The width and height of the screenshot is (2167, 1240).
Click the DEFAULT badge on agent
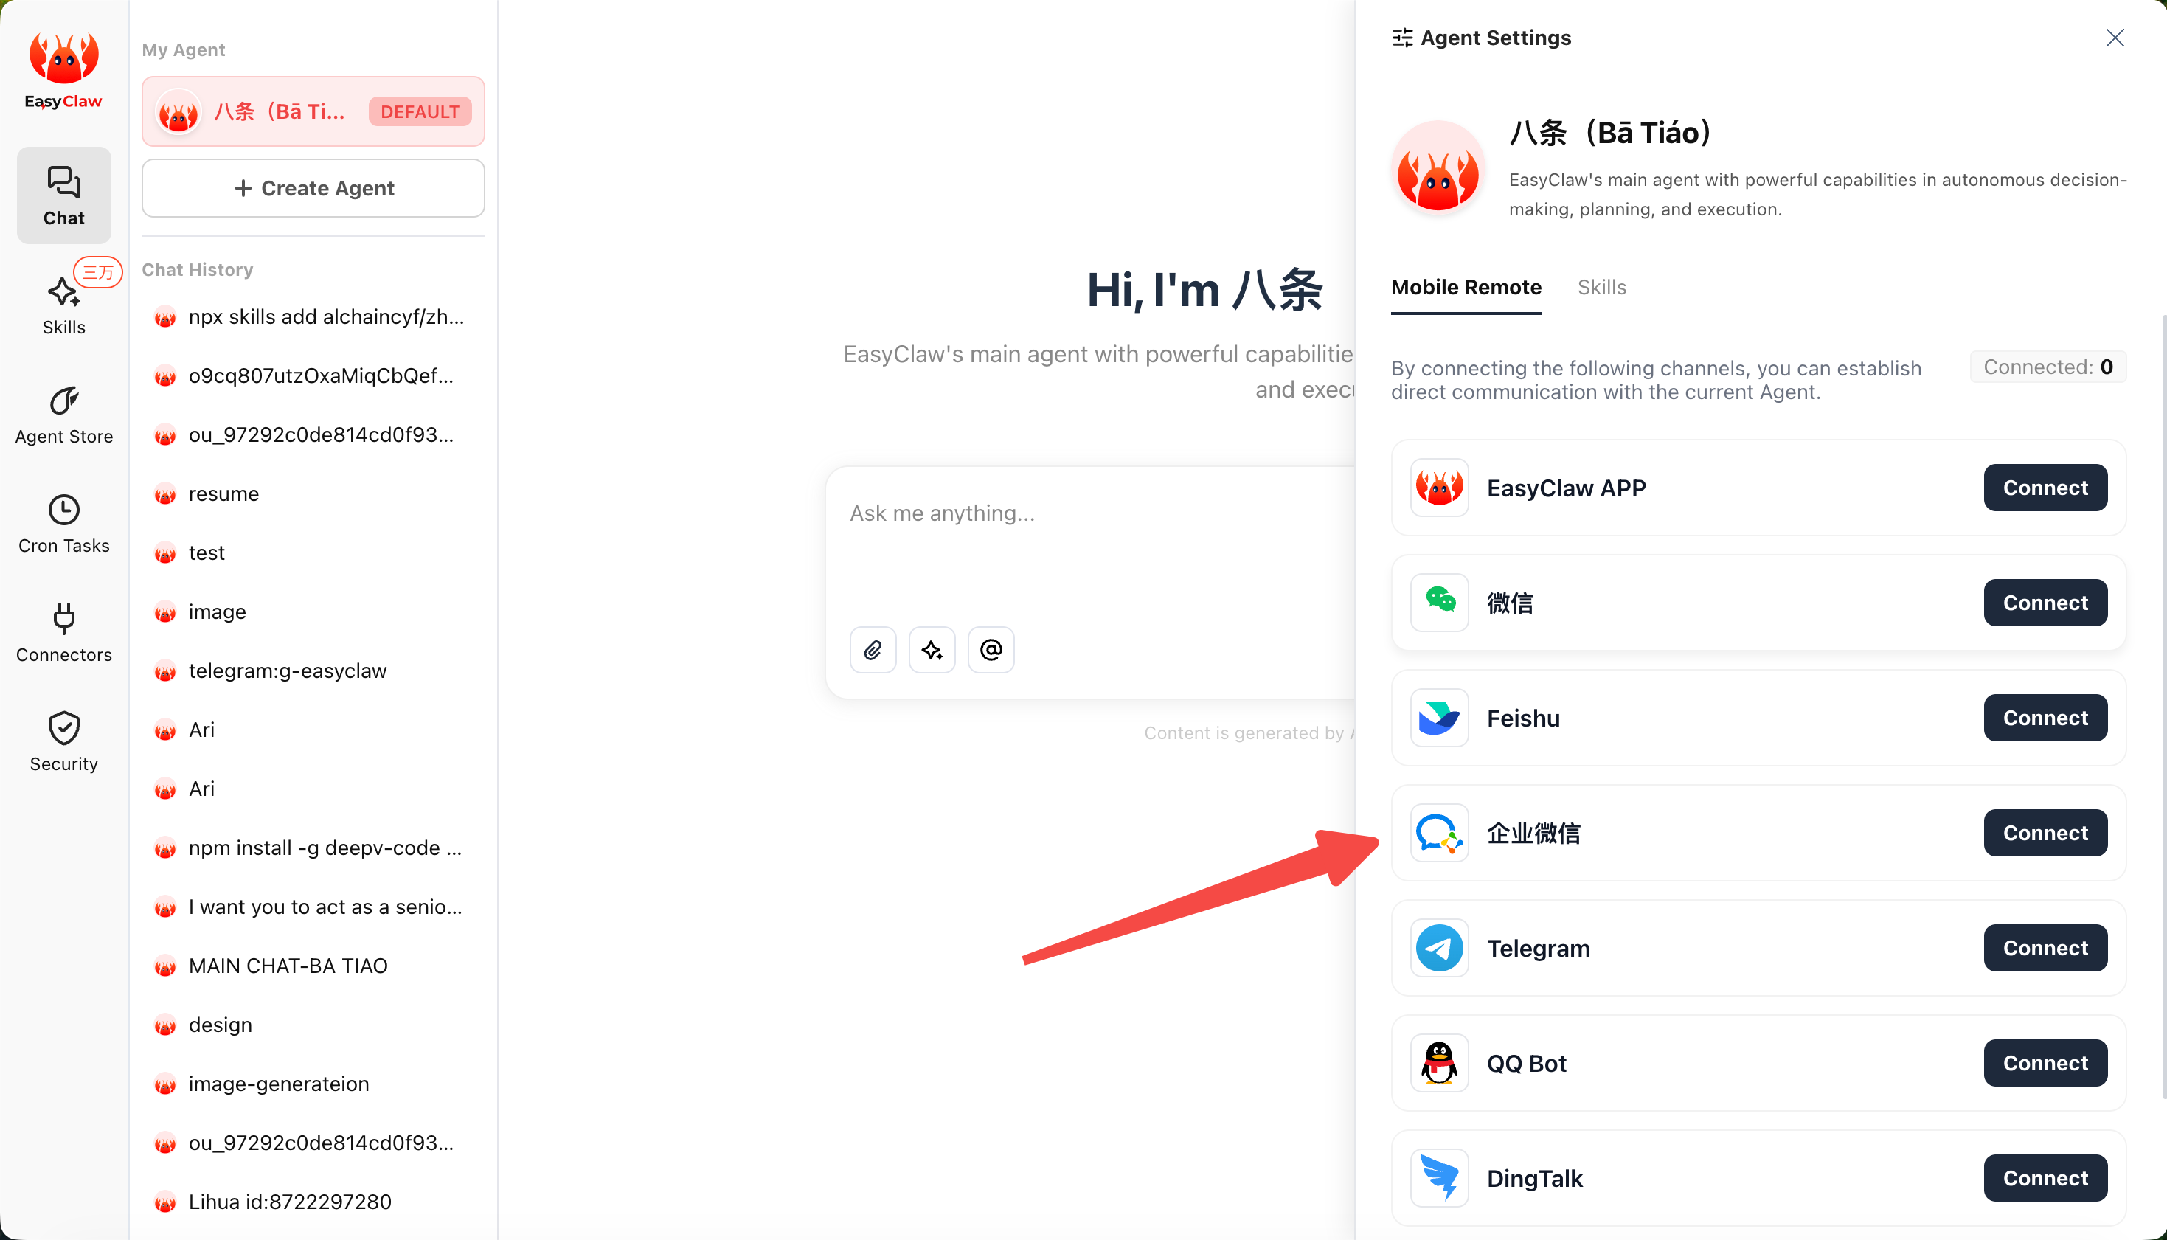coord(420,111)
